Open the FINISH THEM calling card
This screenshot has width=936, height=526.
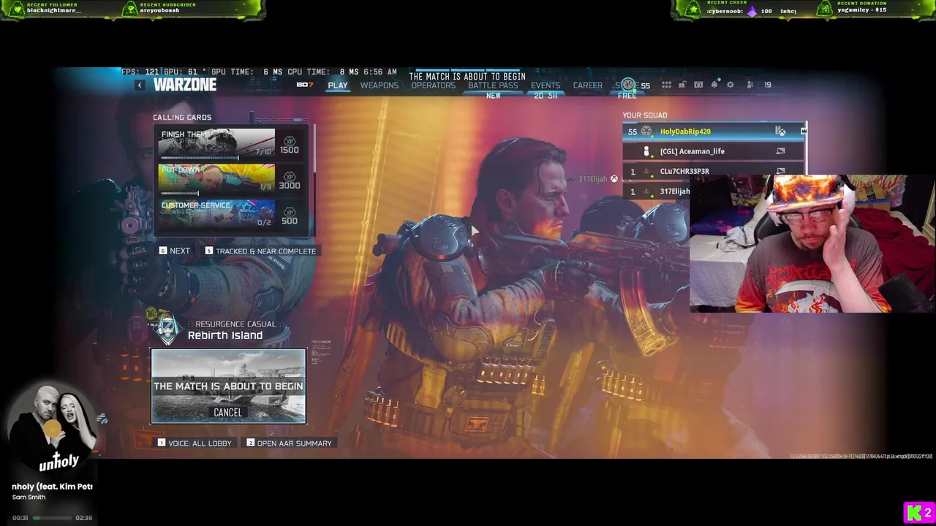tap(216, 145)
